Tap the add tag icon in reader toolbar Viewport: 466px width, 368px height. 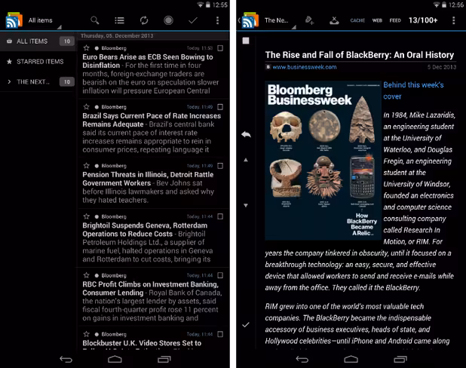coord(309,20)
